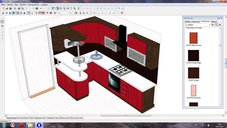Select D228 Grusza Pastel material swatch

194,90
